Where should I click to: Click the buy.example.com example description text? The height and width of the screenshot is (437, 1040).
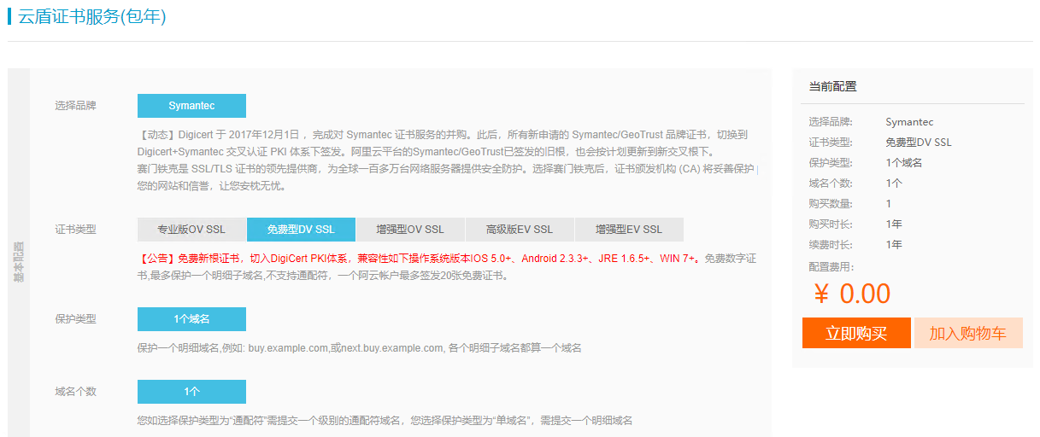(360, 348)
